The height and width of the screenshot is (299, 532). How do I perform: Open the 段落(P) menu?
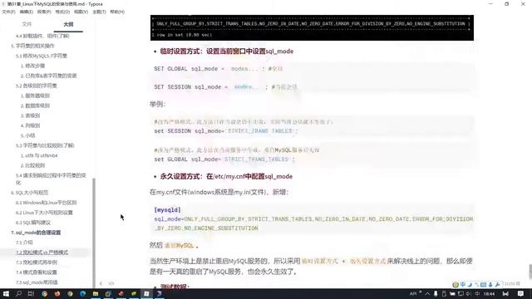[x=44, y=12]
